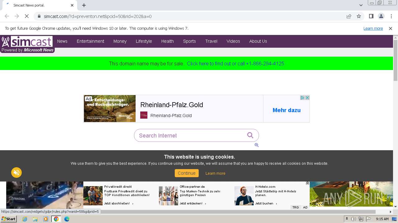This screenshot has width=398, height=223.
Task: Open the Travel section
Action: [211, 41]
